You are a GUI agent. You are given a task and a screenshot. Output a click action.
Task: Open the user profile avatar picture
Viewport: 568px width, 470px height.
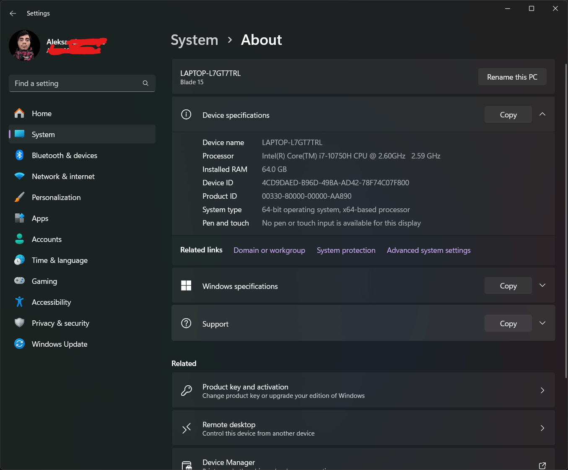click(x=24, y=45)
